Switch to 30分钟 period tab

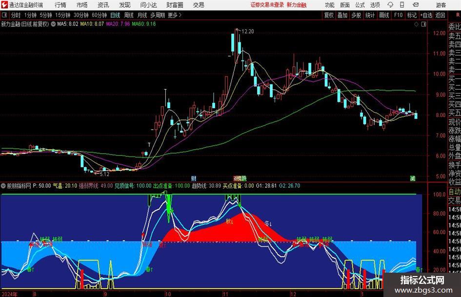coord(81,15)
